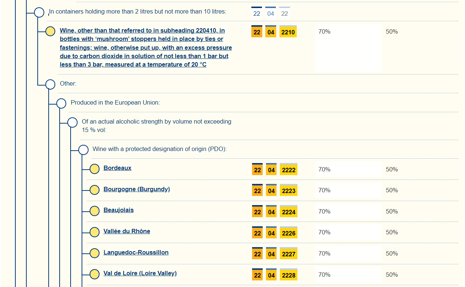
Task: Click the 70% duty rate for Beaujolais
Action: point(324,211)
